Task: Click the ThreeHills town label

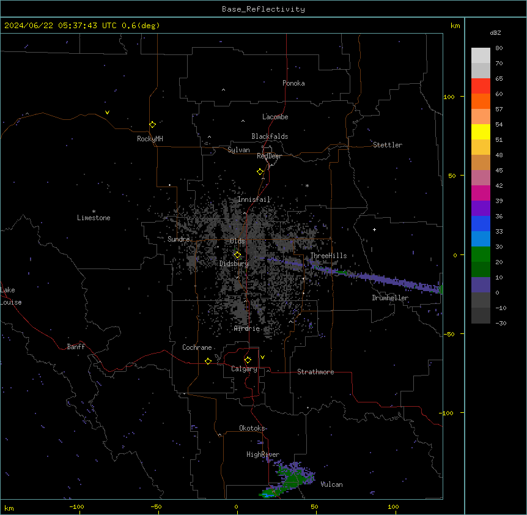Action: pyautogui.click(x=328, y=256)
